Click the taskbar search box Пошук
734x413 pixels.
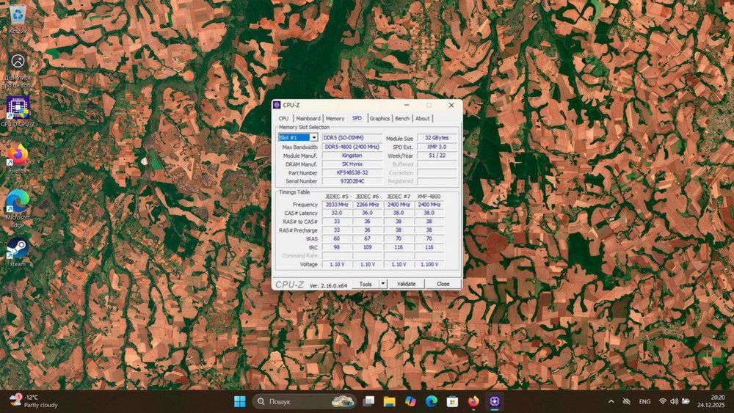click(x=305, y=401)
